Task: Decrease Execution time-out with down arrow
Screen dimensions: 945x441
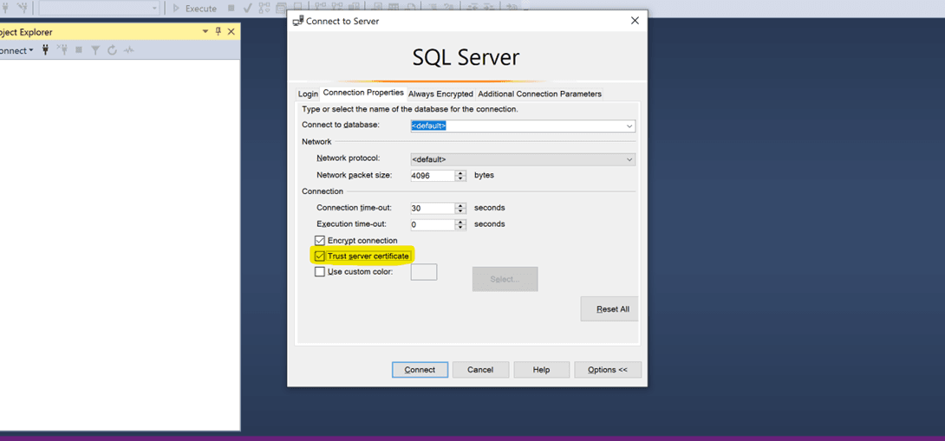Action: [461, 228]
